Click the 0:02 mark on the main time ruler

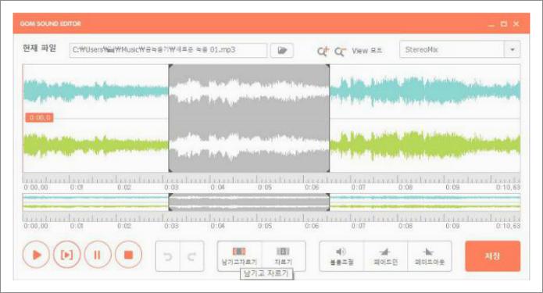coord(124,187)
